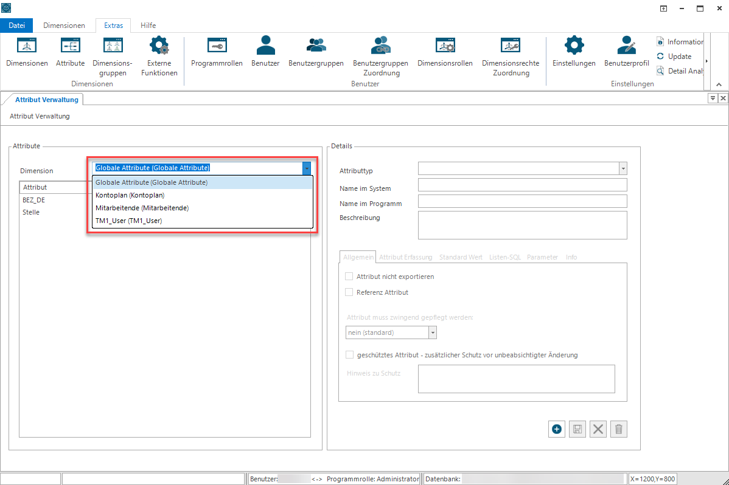Click the Name im Programm field

point(523,201)
